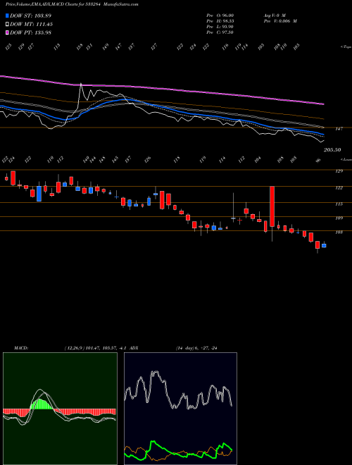Click the 122 price axis label

point(339,187)
